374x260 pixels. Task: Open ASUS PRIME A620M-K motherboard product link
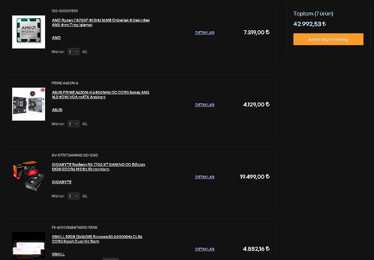[x=100, y=95]
